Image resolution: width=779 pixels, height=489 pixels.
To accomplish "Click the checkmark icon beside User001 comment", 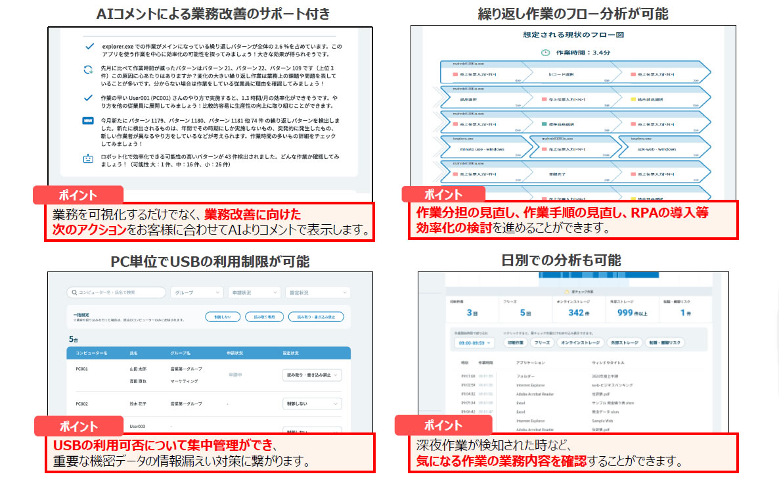I will click(88, 98).
